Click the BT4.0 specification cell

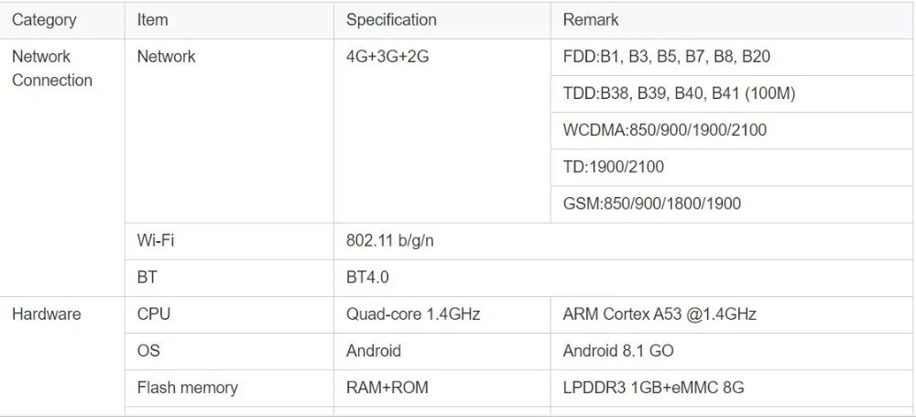click(x=625, y=278)
